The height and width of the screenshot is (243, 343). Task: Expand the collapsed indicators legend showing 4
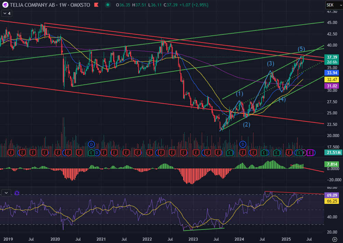pyautogui.click(x=6, y=13)
